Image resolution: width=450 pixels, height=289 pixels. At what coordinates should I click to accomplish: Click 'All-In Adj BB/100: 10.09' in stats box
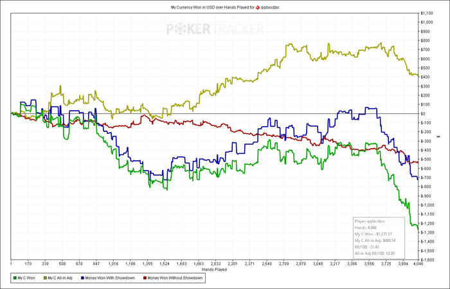[x=375, y=254]
